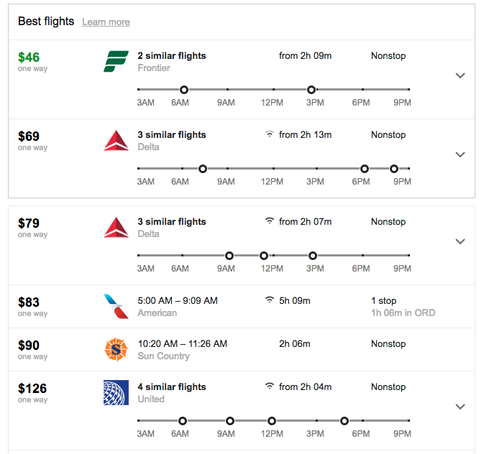The height and width of the screenshot is (454, 484).
Task: Expand the $69 Delta similar flights
Action: point(461,154)
